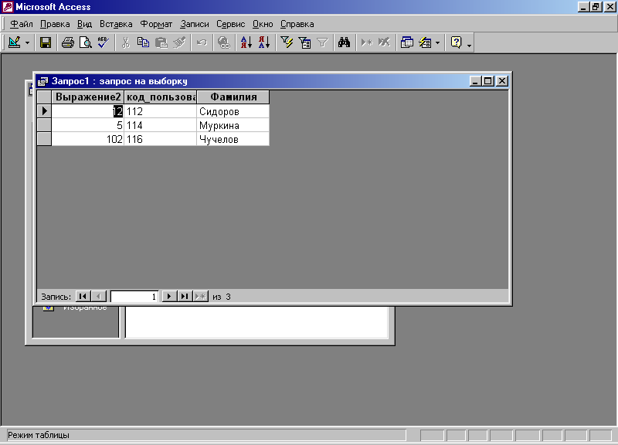The width and height of the screenshot is (618, 445).
Task: Run the Spelling check icon
Action: [104, 42]
